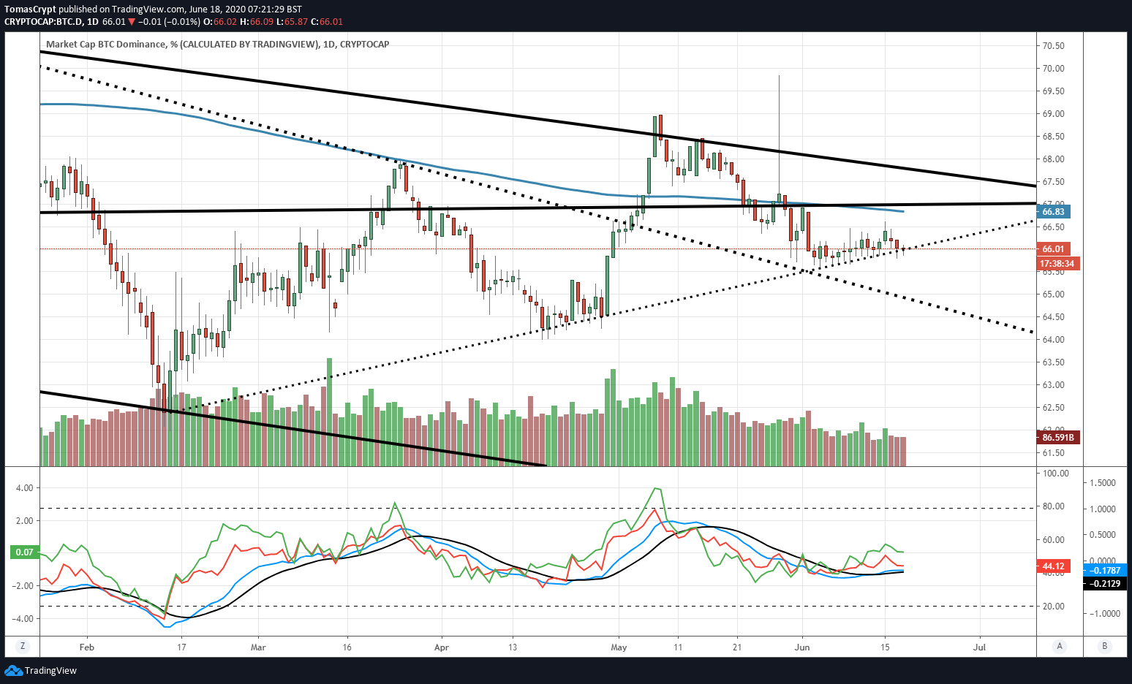Click the black -0.2129 indicator label
The width and height of the screenshot is (1132, 684).
(1106, 583)
